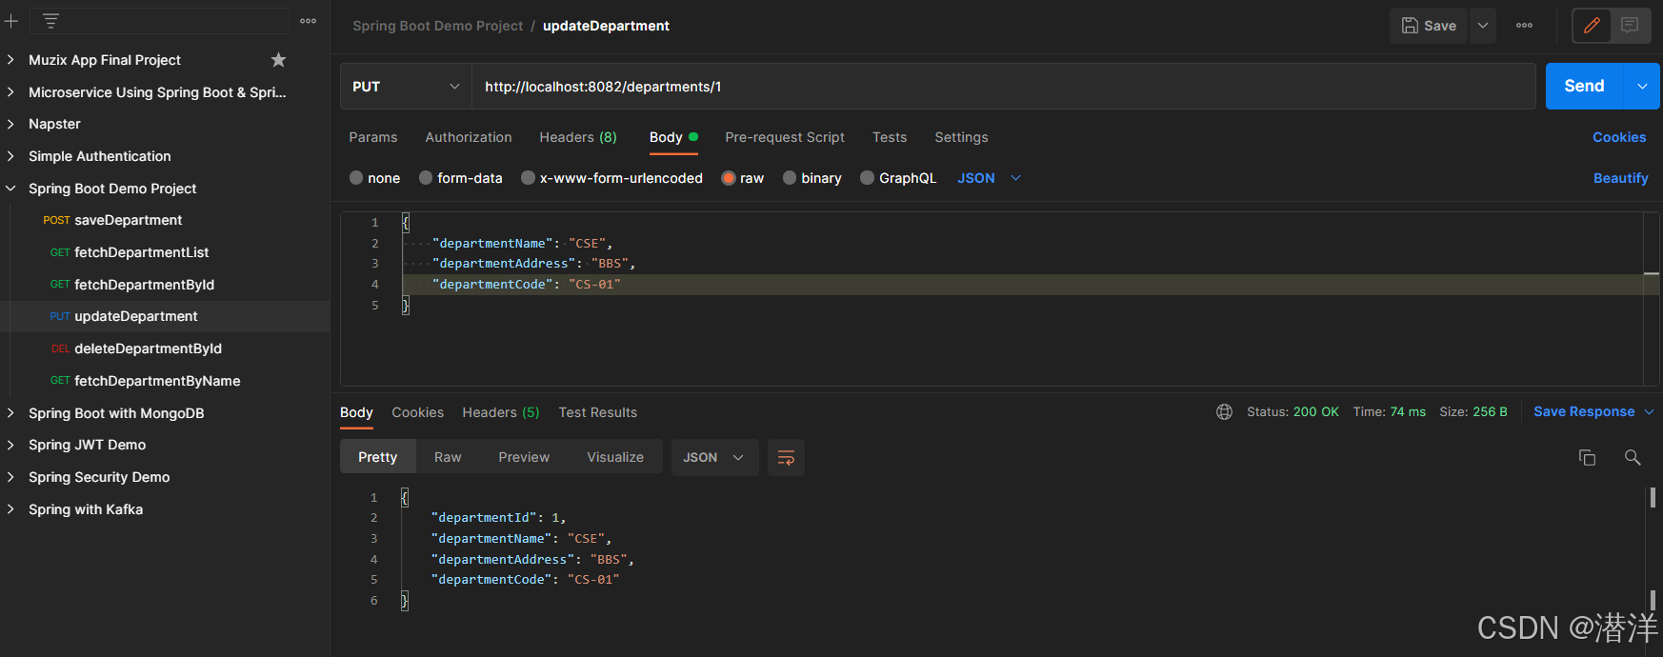Open the PUT method dropdown
This screenshot has width=1663, height=657.
[x=406, y=87]
